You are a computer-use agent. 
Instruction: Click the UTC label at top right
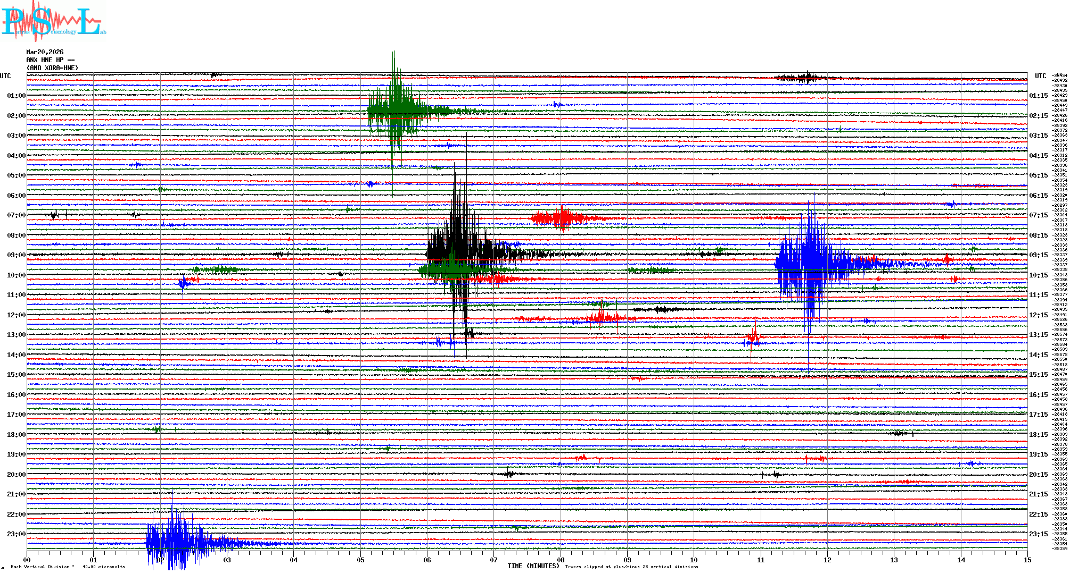pos(1040,76)
